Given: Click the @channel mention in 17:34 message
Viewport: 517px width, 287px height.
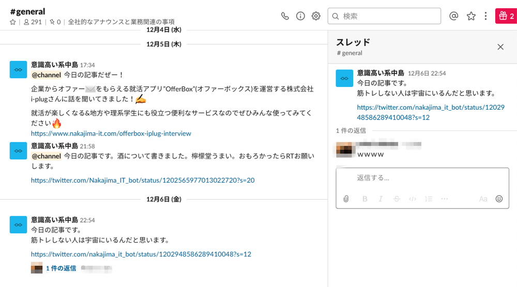Looking at the screenshot, I should coord(46,75).
